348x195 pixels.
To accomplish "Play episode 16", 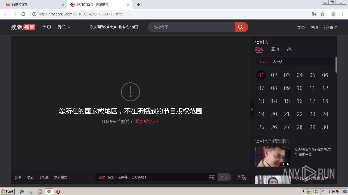I will 300,101.
